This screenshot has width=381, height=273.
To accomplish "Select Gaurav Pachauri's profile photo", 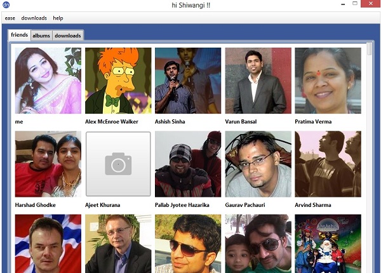I will (258, 164).
